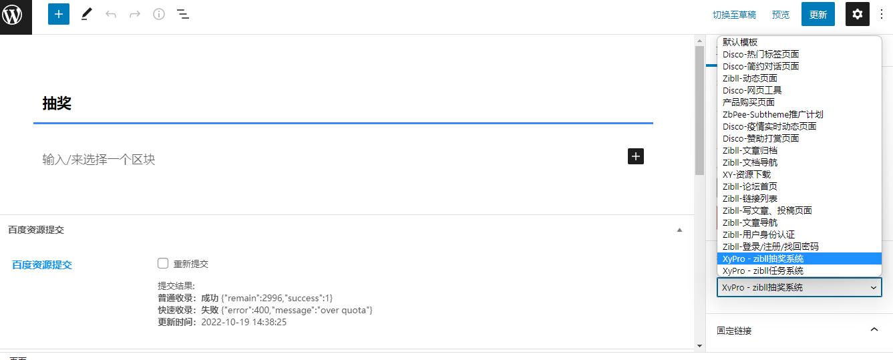
Task: Click the redo arrow icon
Action: (135, 14)
